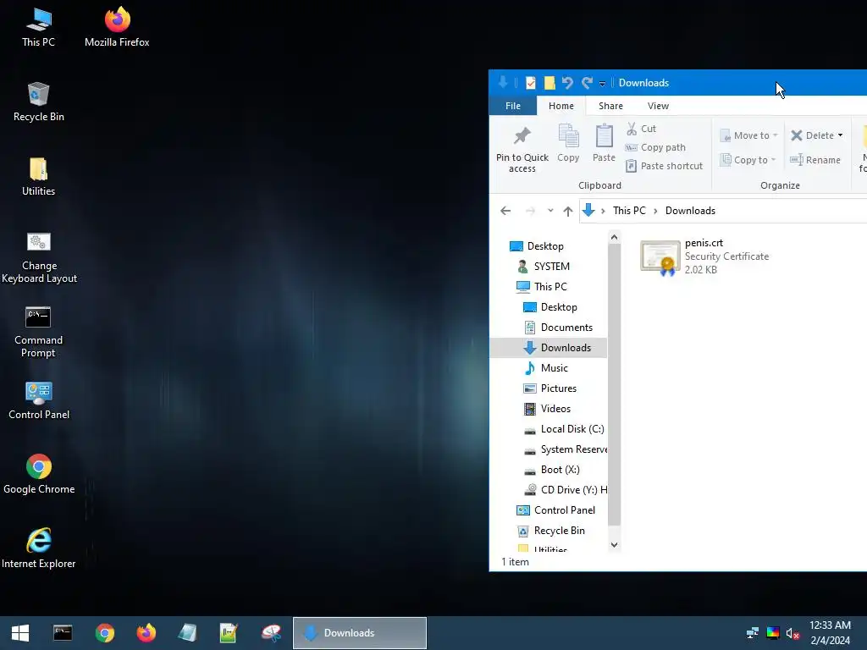867x650 pixels.
Task: Launch Google Chrome from desktop
Action: point(39,475)
